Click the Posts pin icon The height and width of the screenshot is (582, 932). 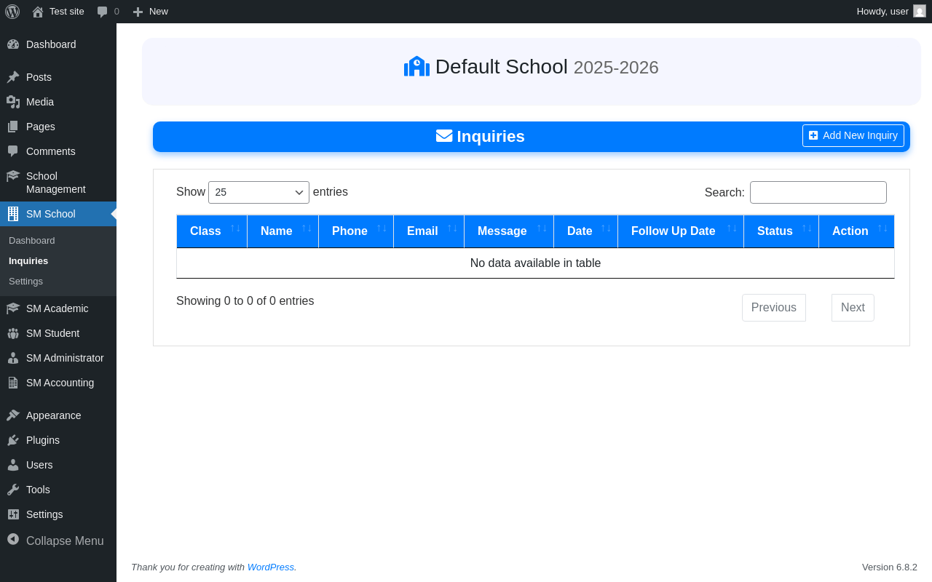(x=13, y=77)
